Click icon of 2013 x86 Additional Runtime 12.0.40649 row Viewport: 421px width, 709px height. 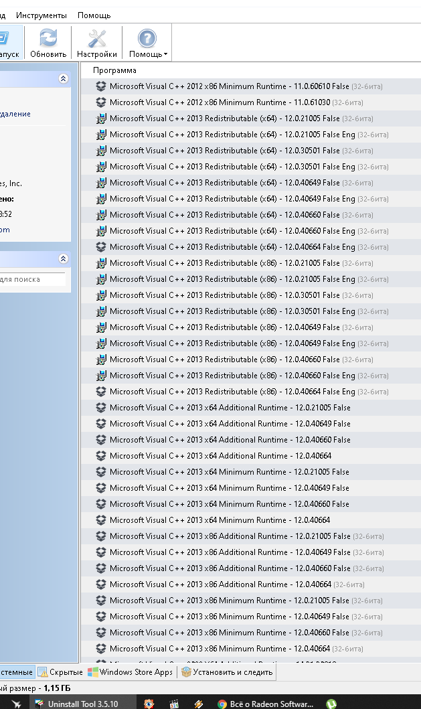101,552
